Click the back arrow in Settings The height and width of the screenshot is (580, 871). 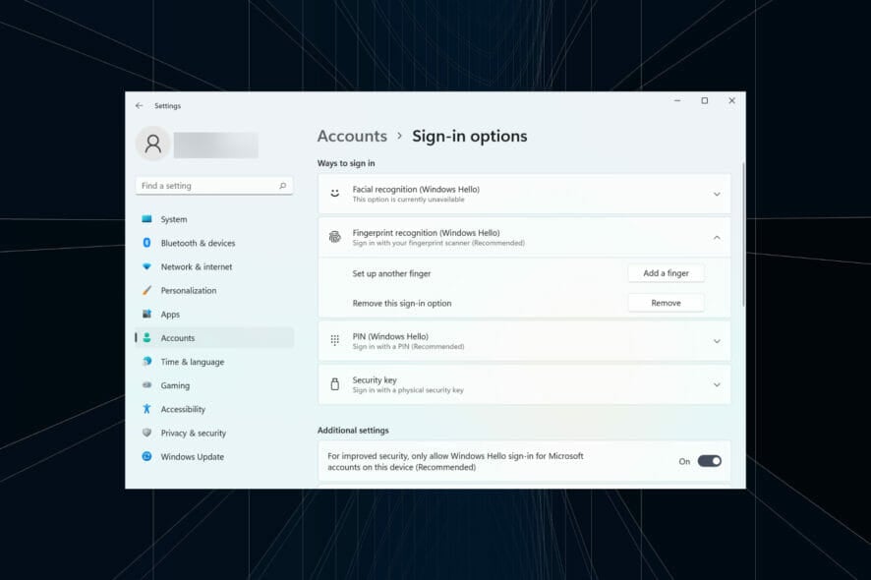coord(139,105)
